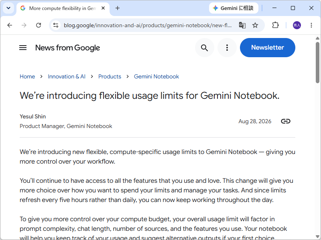Click the date 'Aug 28, 2026'
This screenshot has height=240, width=321.
coord(255,121)
